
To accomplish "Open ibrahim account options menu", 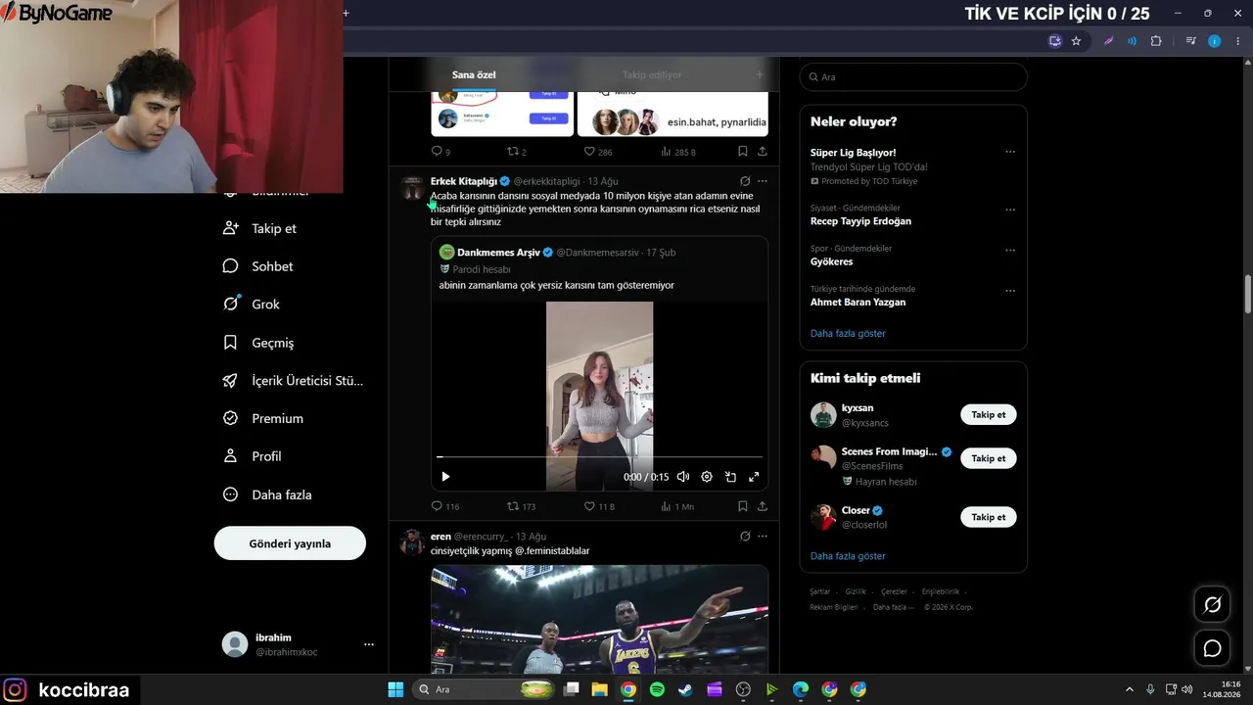I will (369, 644).
